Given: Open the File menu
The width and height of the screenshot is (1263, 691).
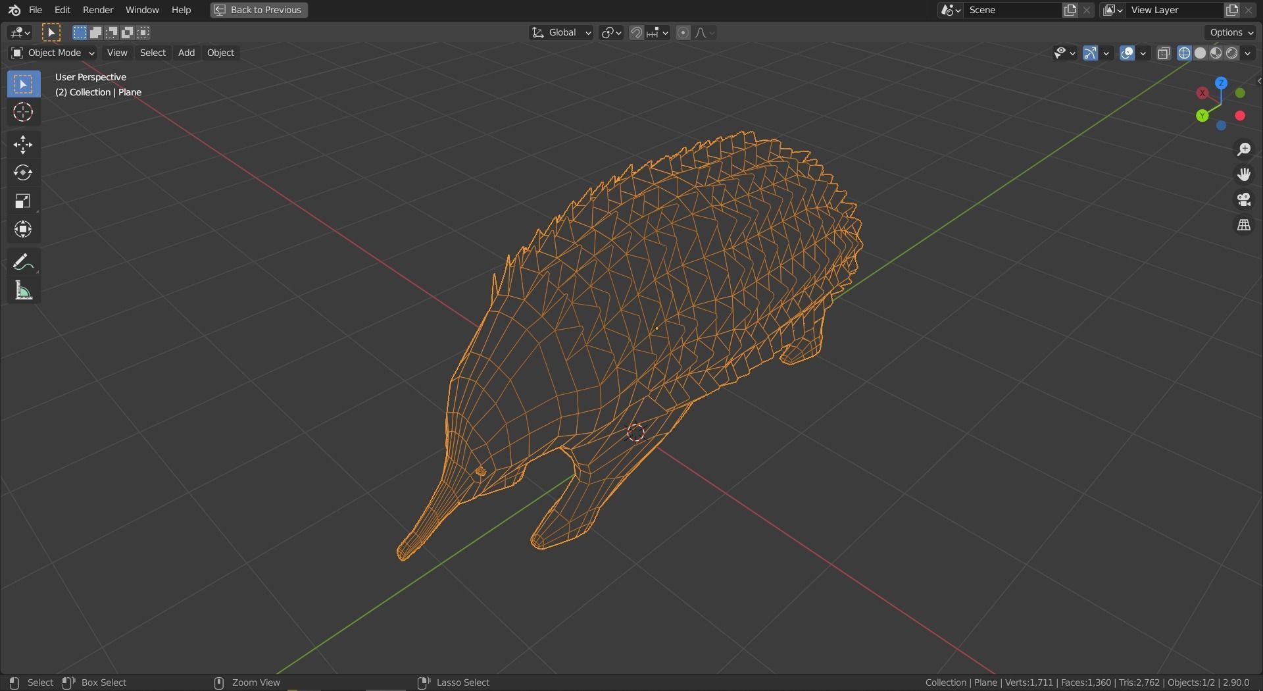Looking at the screenshot, I should click(x=36, y=10).
